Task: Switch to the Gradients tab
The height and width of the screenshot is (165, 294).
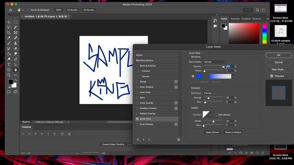Action: pos(246,19)
